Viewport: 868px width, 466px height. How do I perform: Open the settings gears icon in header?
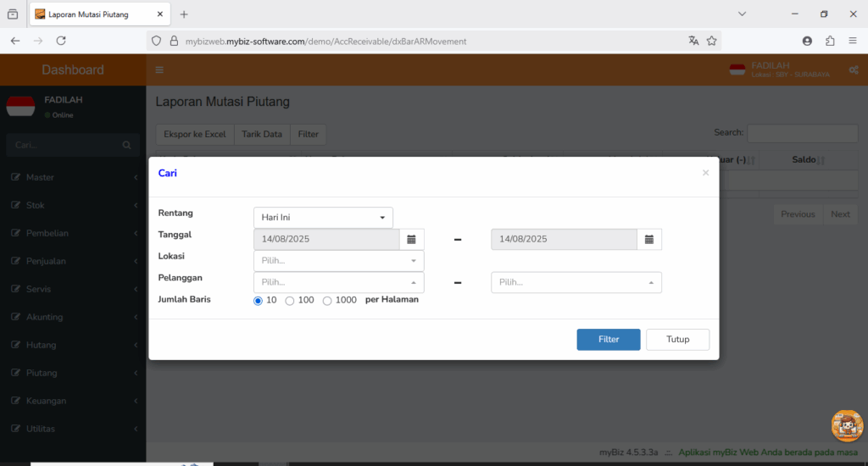click(854, 70)
